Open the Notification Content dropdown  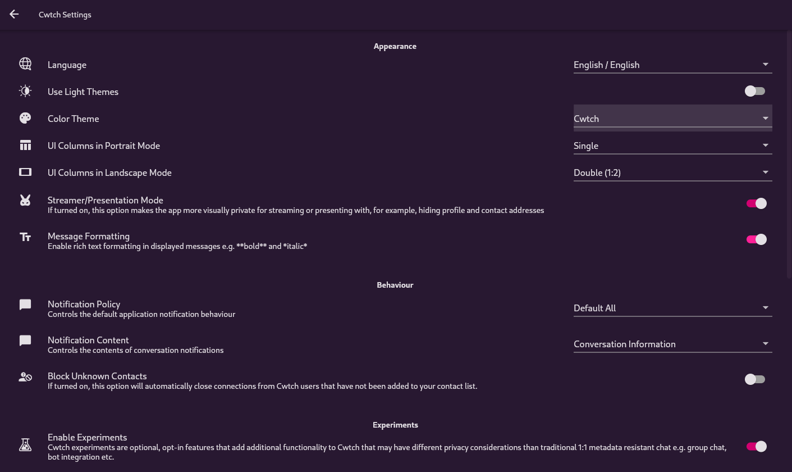tap(673, 344)
